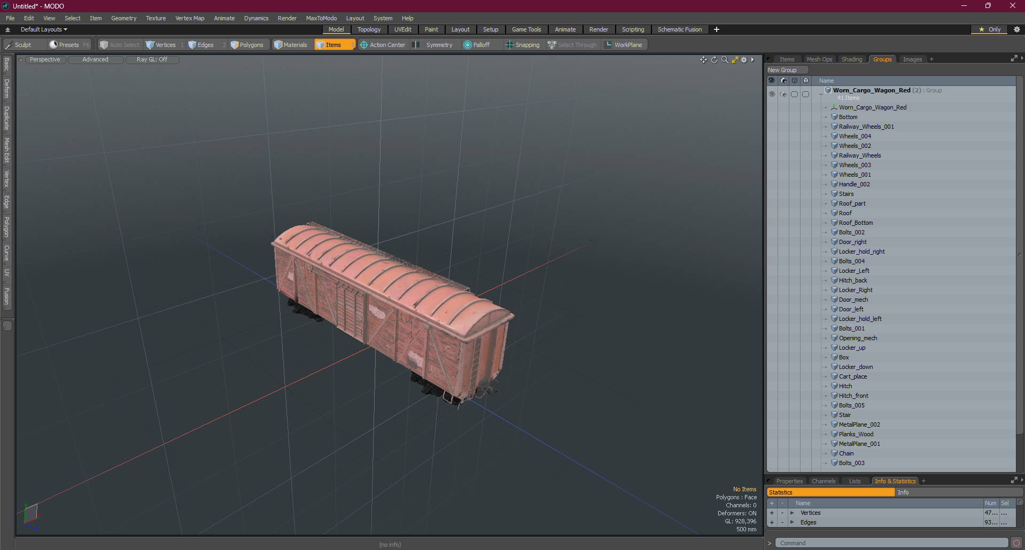Expand the Info & Statistics panel to full size
The width and height of the screenshot is (1025, 550).
[x=1014, y=481]
